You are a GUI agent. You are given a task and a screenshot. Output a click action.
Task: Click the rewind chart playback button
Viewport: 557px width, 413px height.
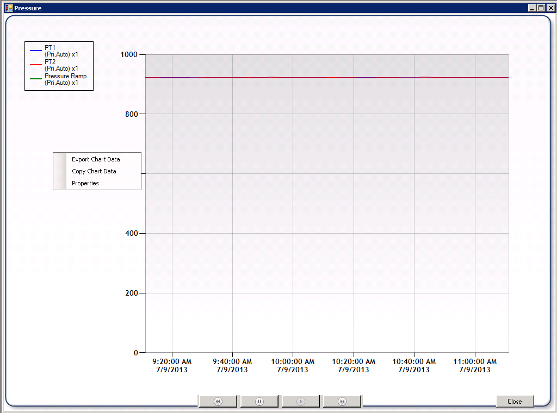(218, 402)
